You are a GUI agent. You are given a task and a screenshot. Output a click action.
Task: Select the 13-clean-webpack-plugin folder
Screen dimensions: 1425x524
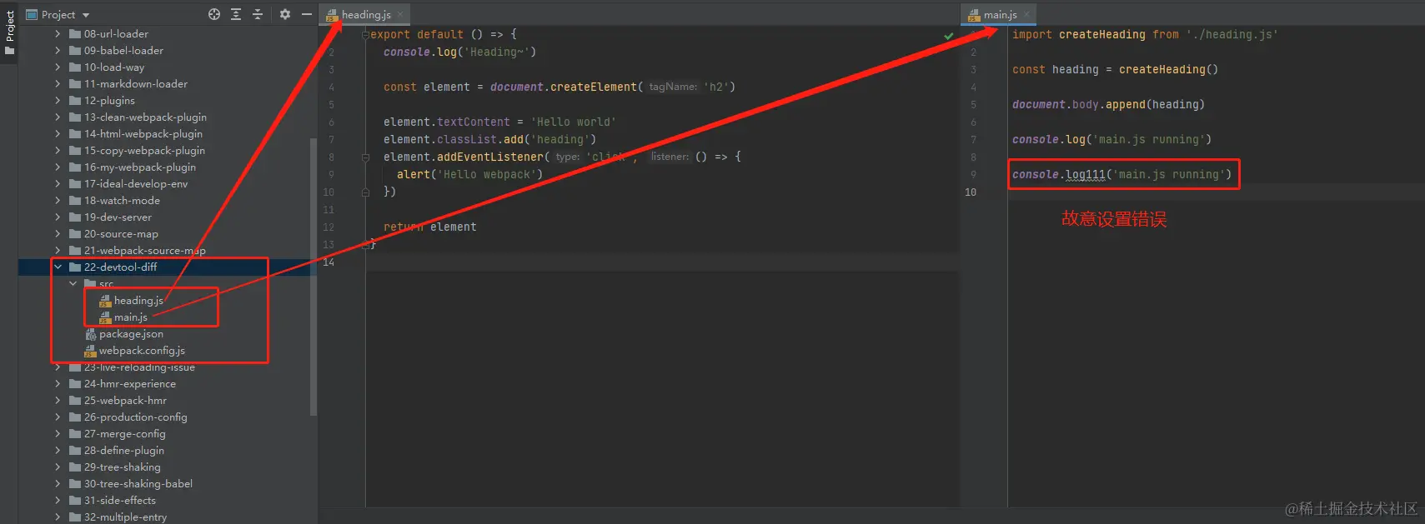coord(145,117)
